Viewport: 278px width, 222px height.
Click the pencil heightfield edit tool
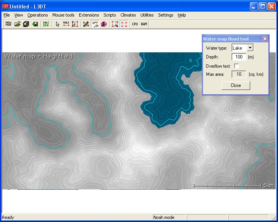tap(86, 24)
